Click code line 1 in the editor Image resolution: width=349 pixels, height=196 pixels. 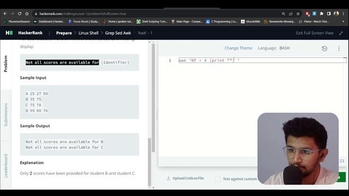point(262,60)
